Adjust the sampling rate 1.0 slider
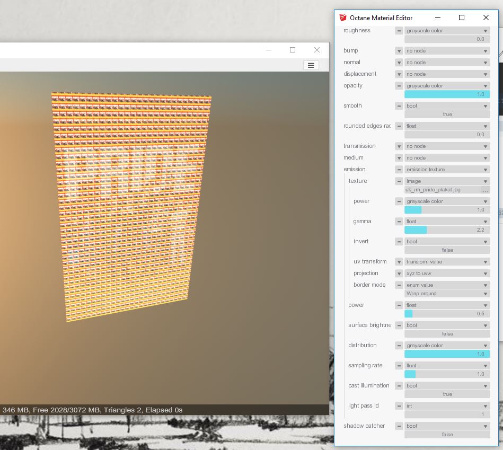This screenshot has height=450, width=503. point(447,374)
